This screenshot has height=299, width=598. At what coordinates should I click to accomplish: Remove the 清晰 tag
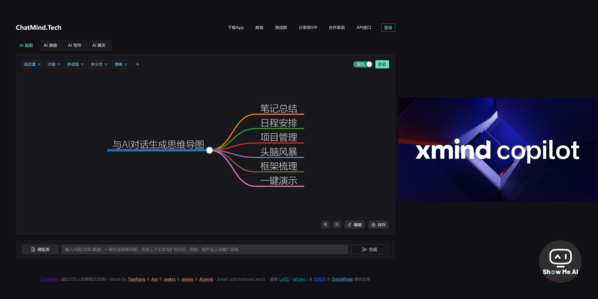click(126, 64)
